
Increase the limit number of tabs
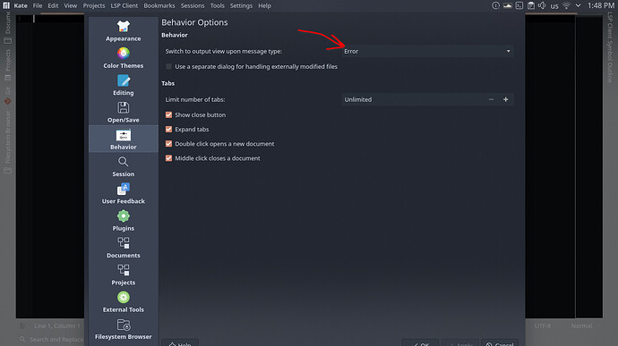506,99
